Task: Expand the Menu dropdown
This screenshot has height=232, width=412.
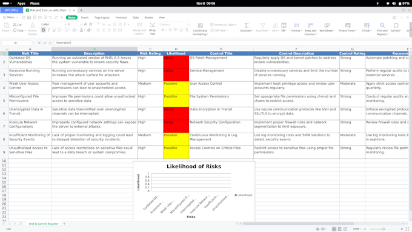Action: click(10, 18)
